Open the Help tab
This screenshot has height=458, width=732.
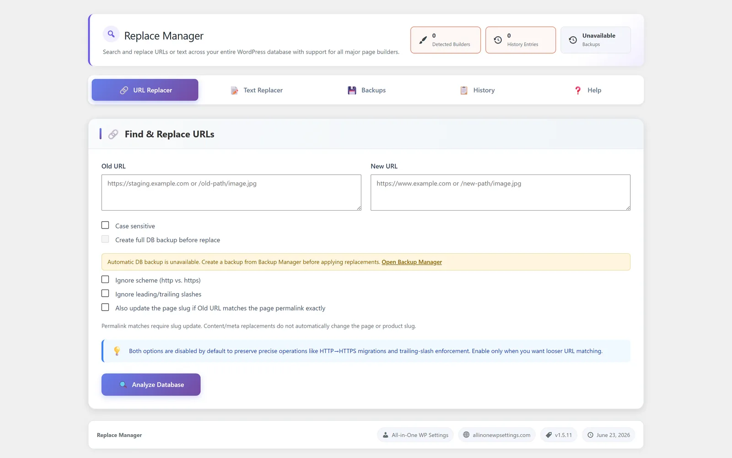588,90
